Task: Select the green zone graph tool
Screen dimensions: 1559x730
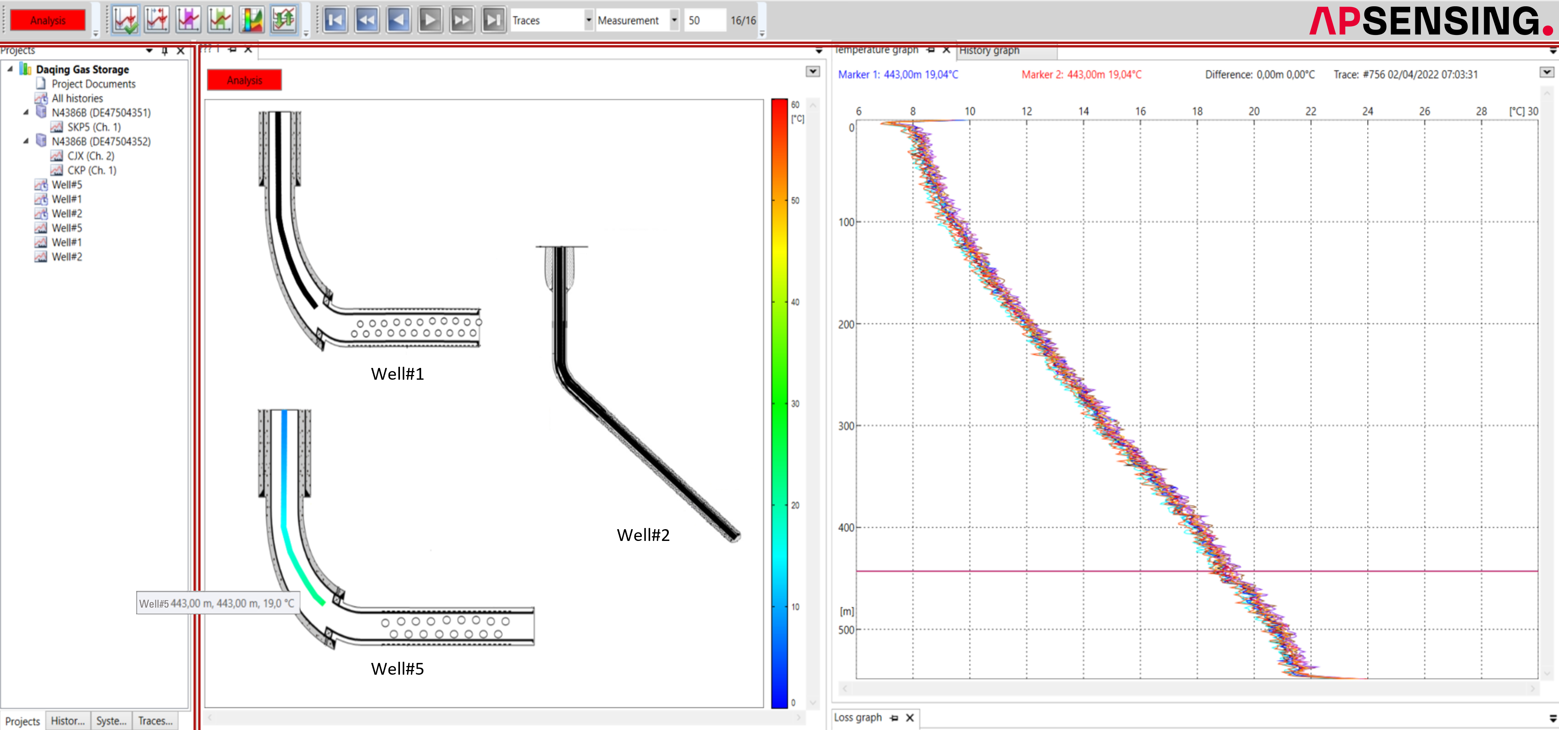Action: pyautogui.click(x=220, y=20)
